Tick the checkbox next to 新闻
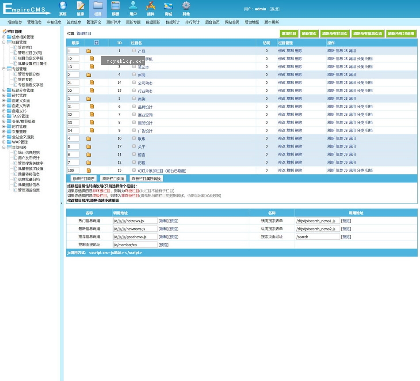 coord(134,74)
